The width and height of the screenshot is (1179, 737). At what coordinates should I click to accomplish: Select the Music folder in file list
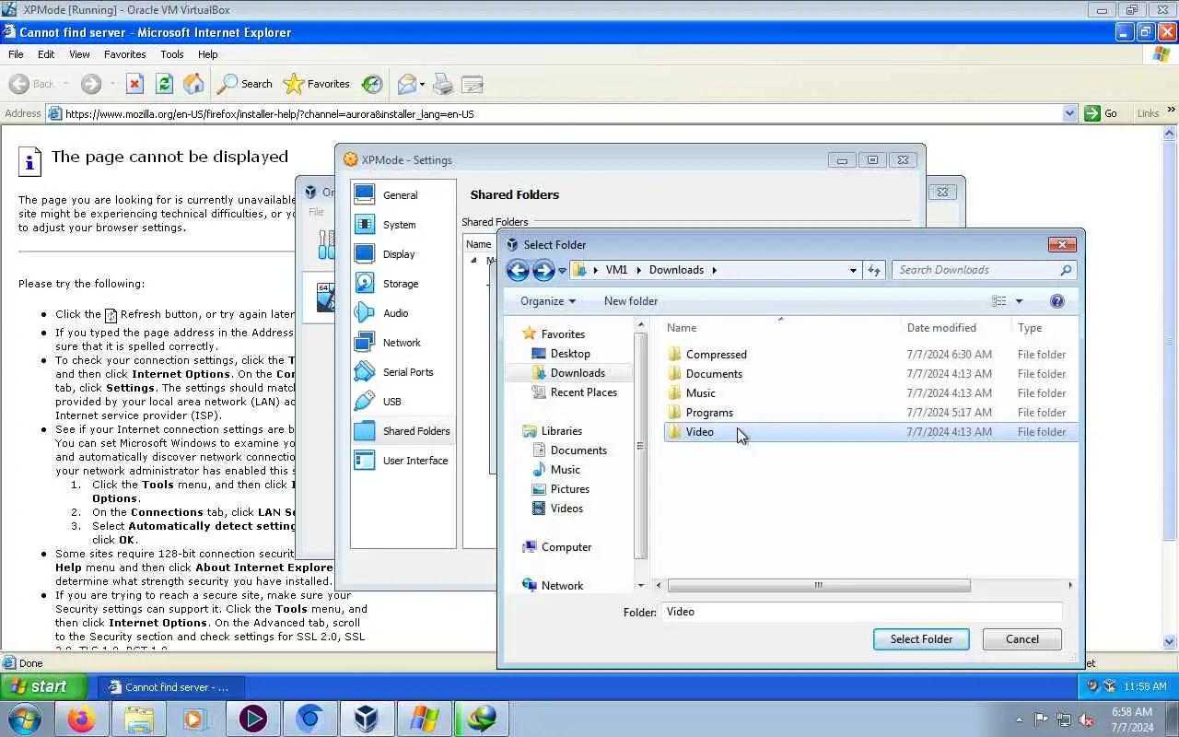[700, 393]
